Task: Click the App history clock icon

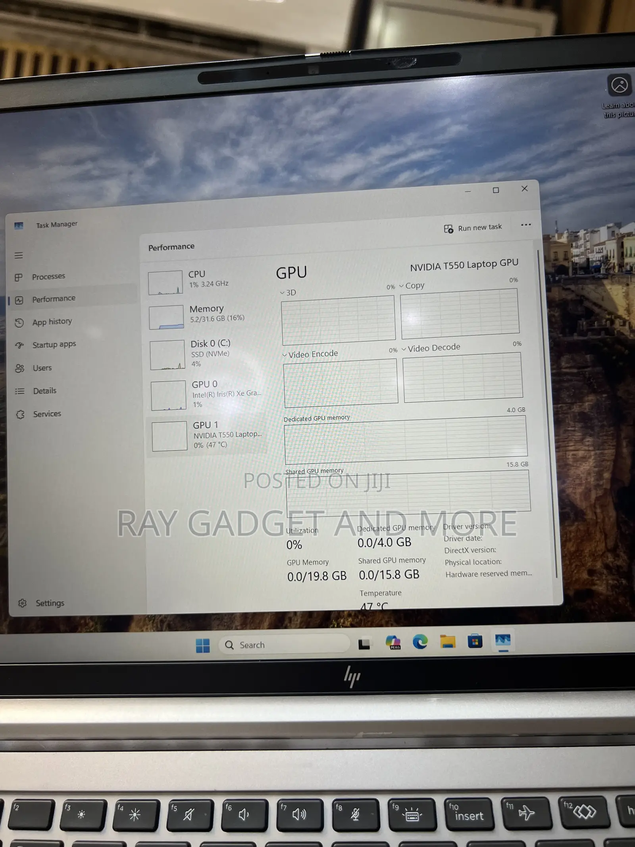Action: click(19, 323)
